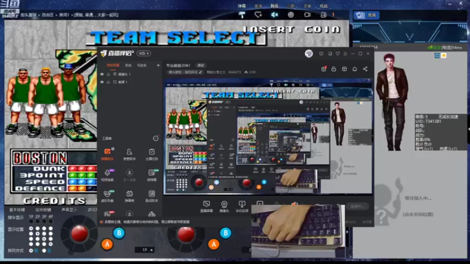
Task: Open the 弹幕助手 tool
Action: click(x=107, y=154)
